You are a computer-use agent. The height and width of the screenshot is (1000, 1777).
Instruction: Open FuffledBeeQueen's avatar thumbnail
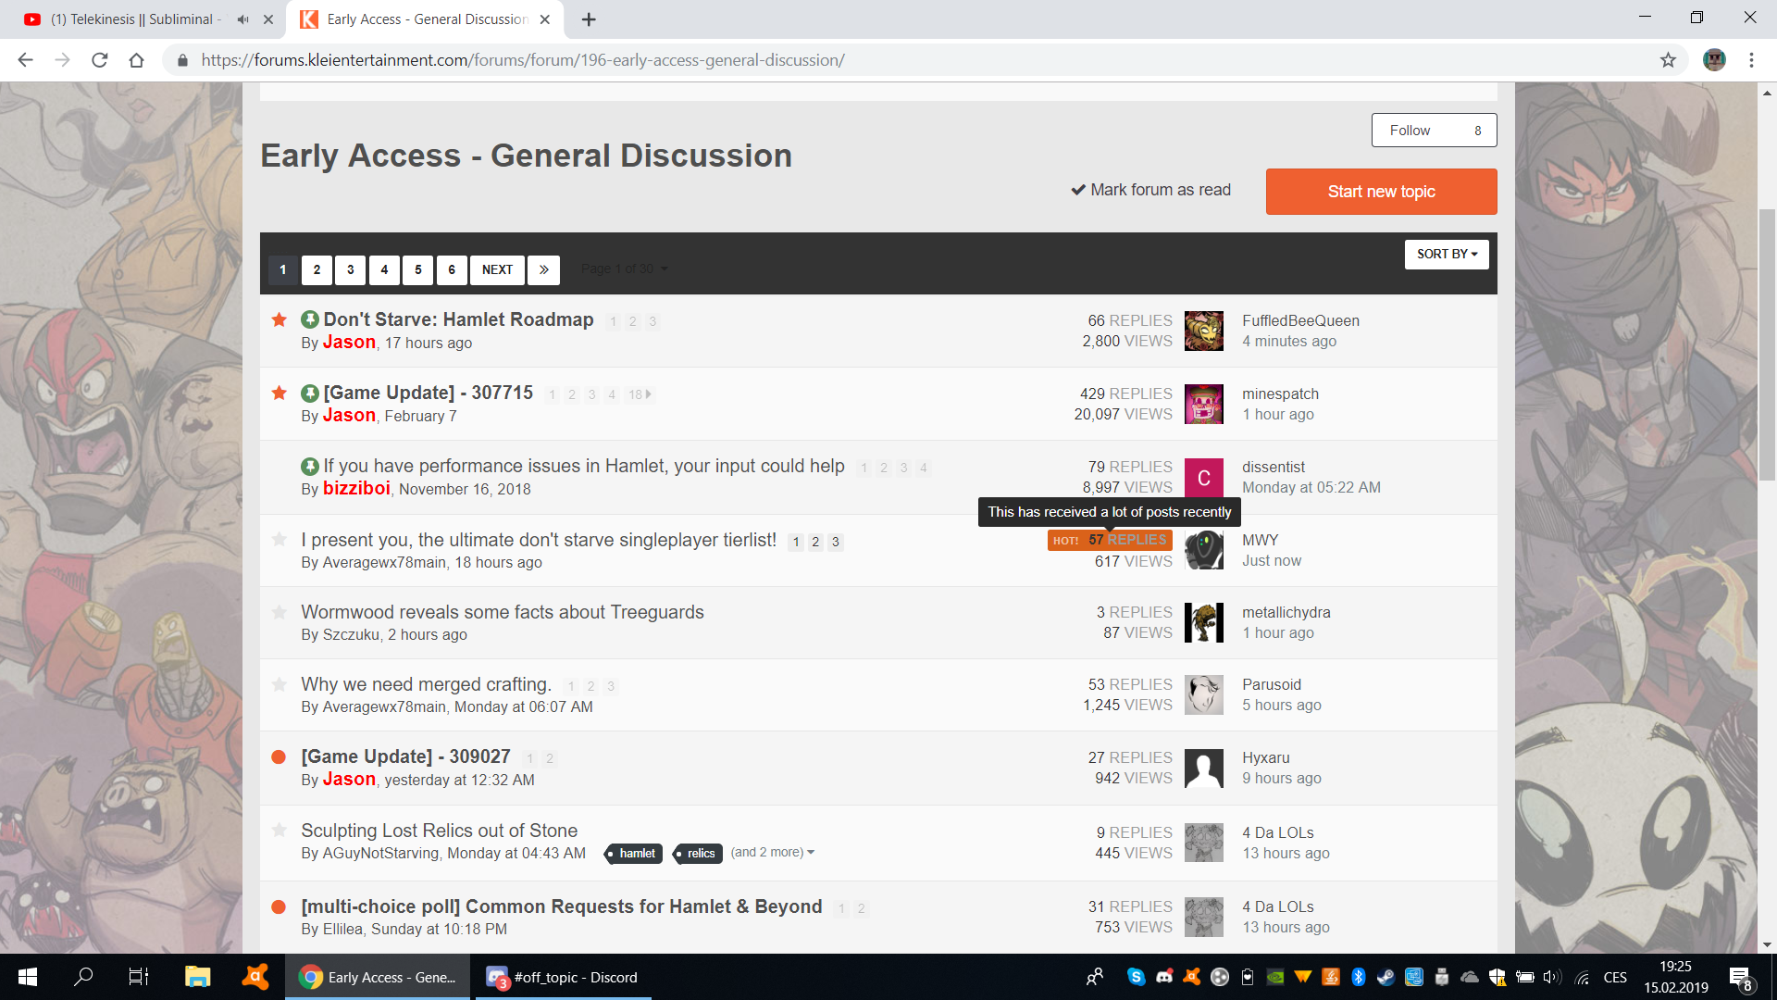[1203, 331]
